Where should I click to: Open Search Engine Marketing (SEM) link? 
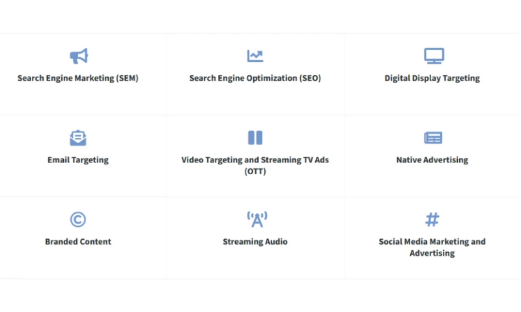[78, 78]
